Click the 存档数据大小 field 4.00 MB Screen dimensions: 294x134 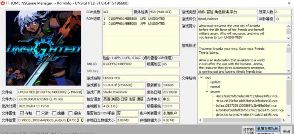pos(171,120)
